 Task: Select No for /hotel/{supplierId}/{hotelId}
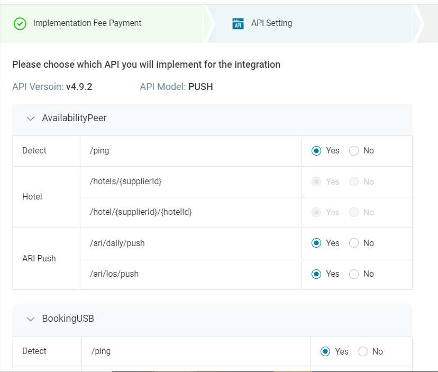pos(354,212)
